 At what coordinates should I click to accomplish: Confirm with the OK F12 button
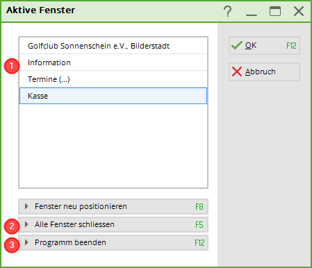pos(264,46)
